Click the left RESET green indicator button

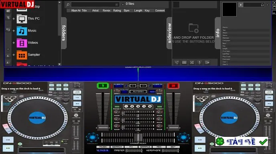click(117, 107)
